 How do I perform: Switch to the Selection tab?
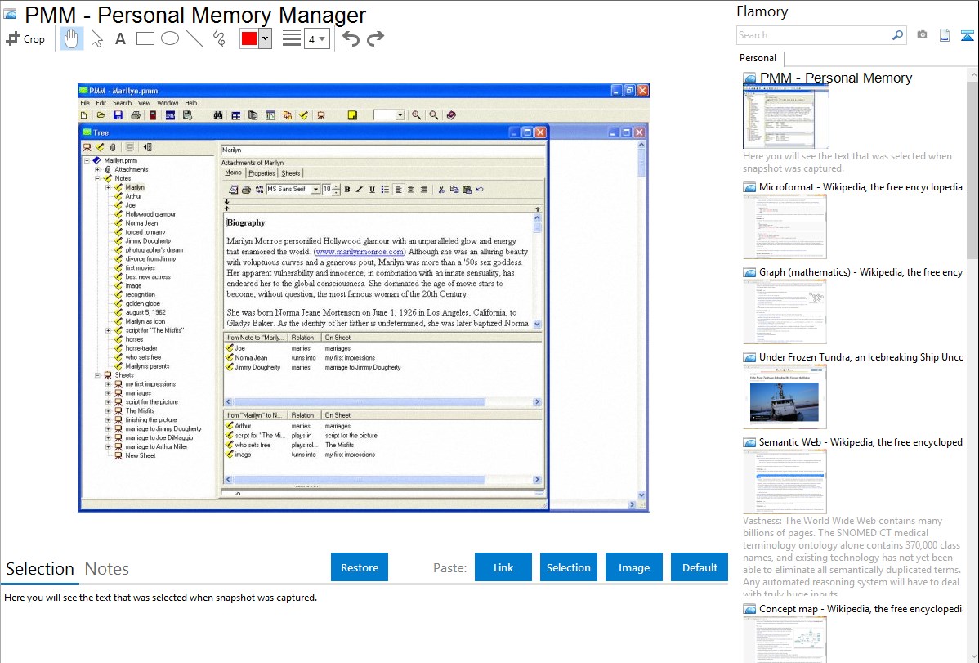(x=40, y=569)
